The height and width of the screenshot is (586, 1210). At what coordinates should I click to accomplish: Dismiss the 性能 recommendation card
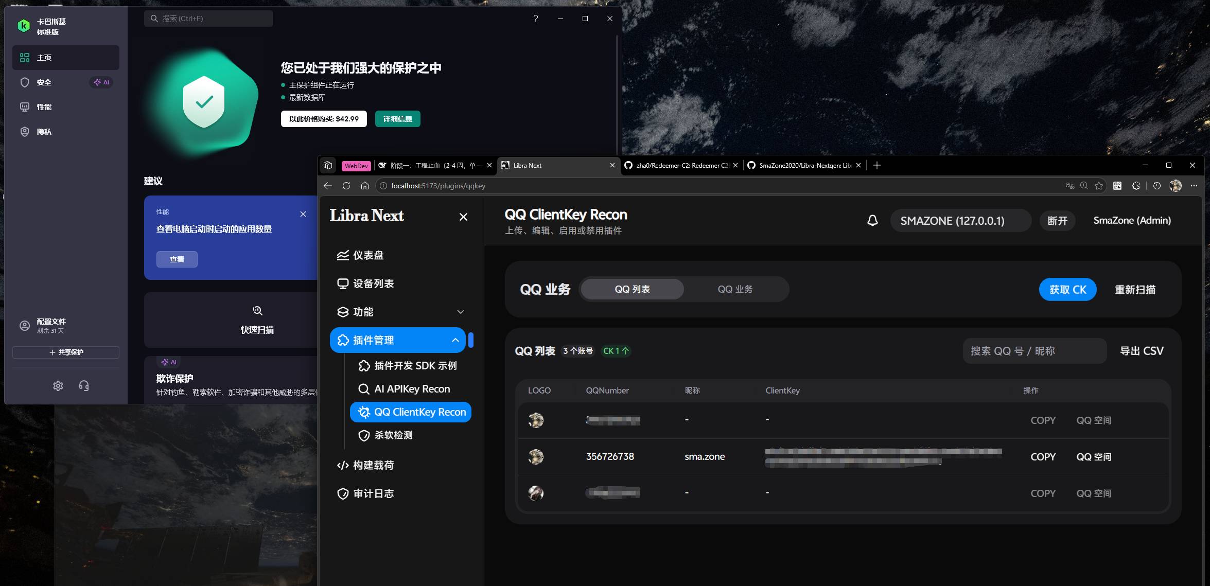[303, 214]
